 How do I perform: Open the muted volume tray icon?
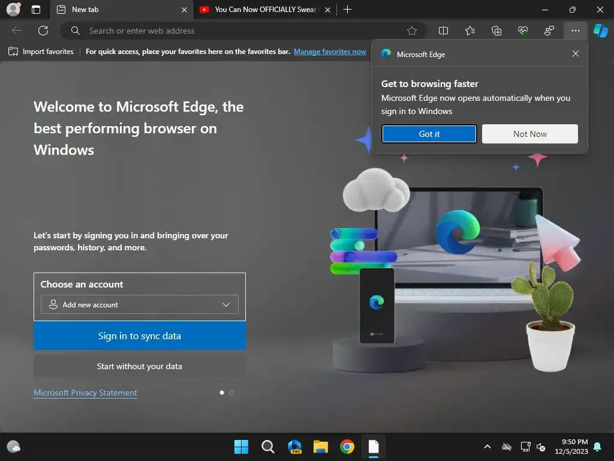tap(541, 447)
